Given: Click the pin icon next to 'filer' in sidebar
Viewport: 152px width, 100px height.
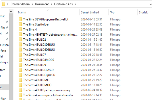Looking at the screenshot, I should [7, 28].
